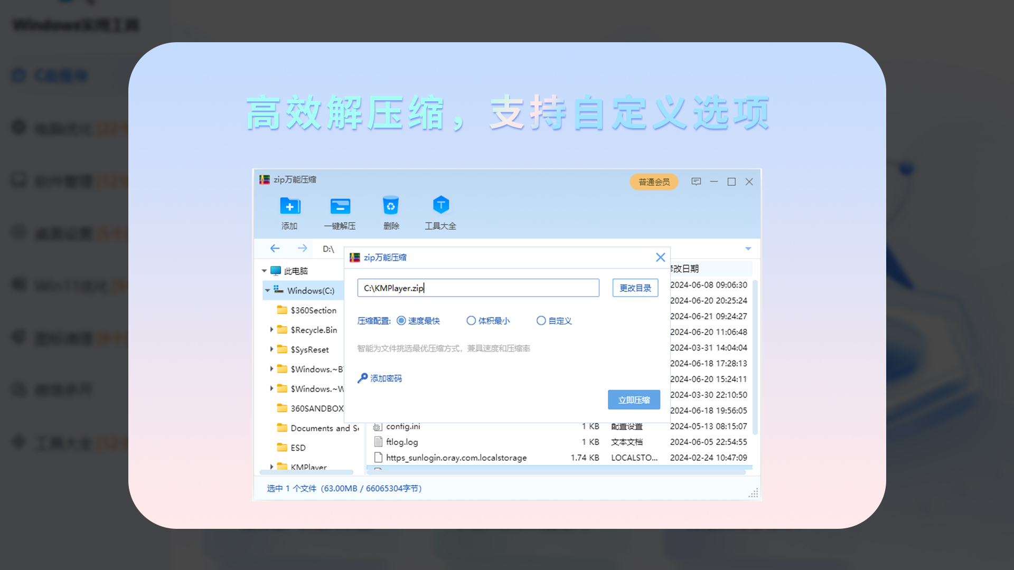Click the ftlog.log file name
Screen dimensions: 1014x570
(402, 442)
